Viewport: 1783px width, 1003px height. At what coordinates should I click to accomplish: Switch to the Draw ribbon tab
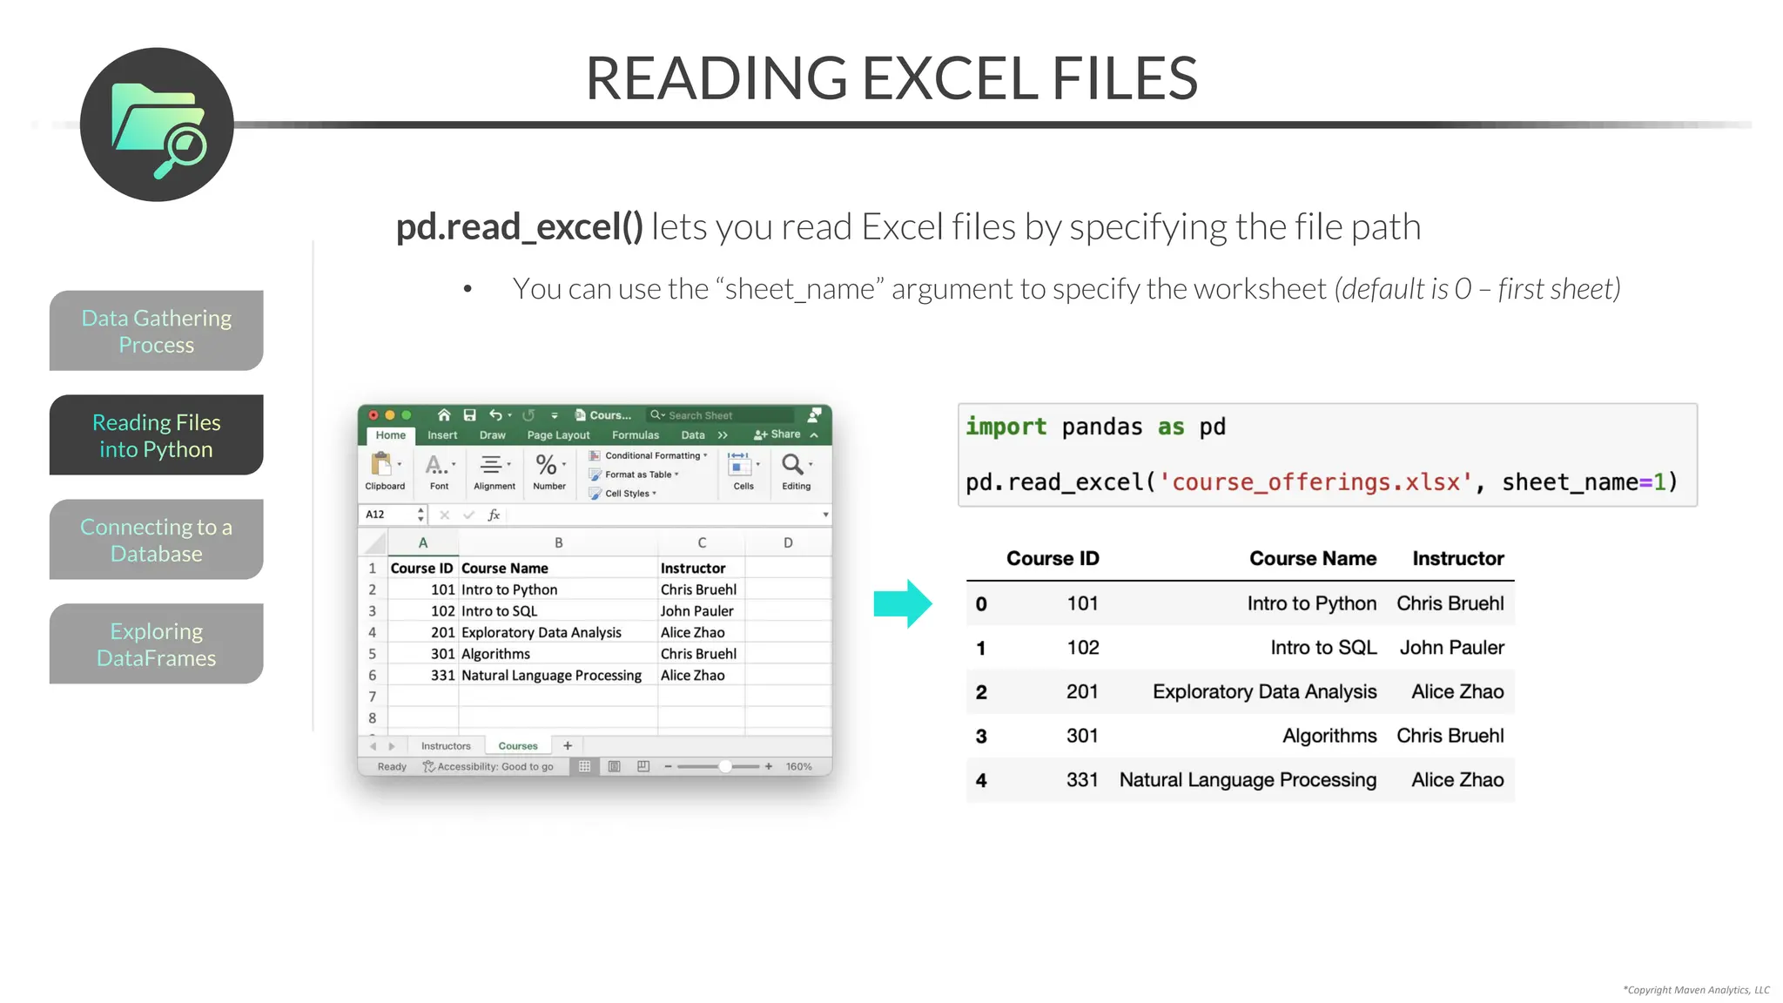point(492,435)
